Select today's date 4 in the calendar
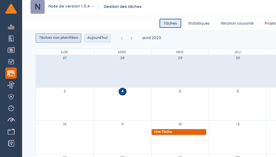The image size is (276, 157). point(122,92)
